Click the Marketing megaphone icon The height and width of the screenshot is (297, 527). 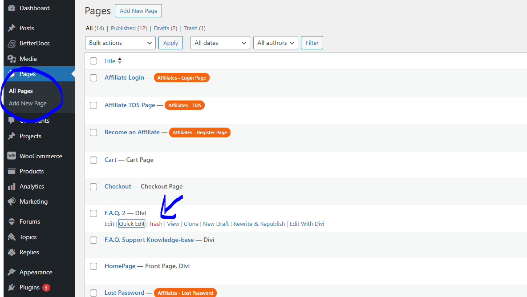pos(12,201)
